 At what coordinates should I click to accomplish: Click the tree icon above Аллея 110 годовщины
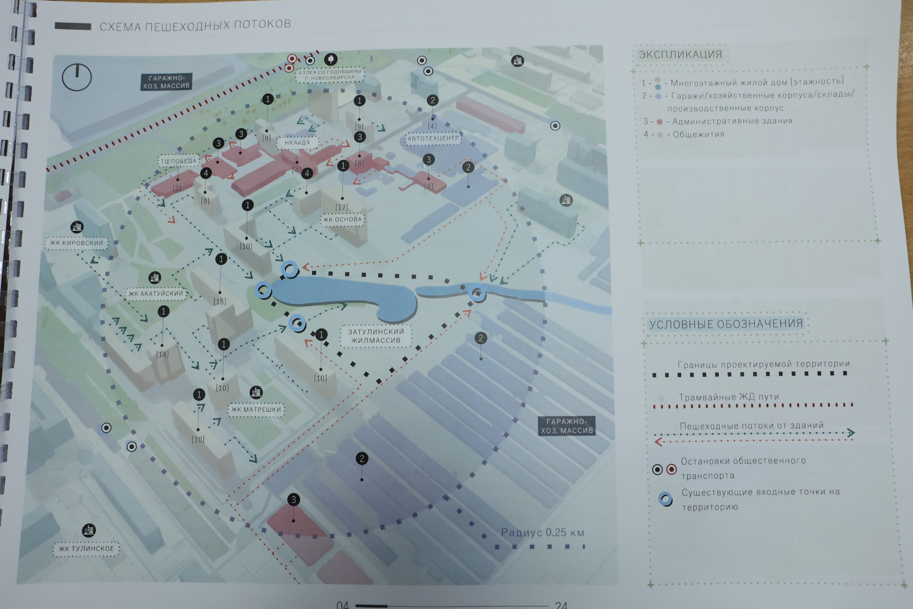pos(331,59)
